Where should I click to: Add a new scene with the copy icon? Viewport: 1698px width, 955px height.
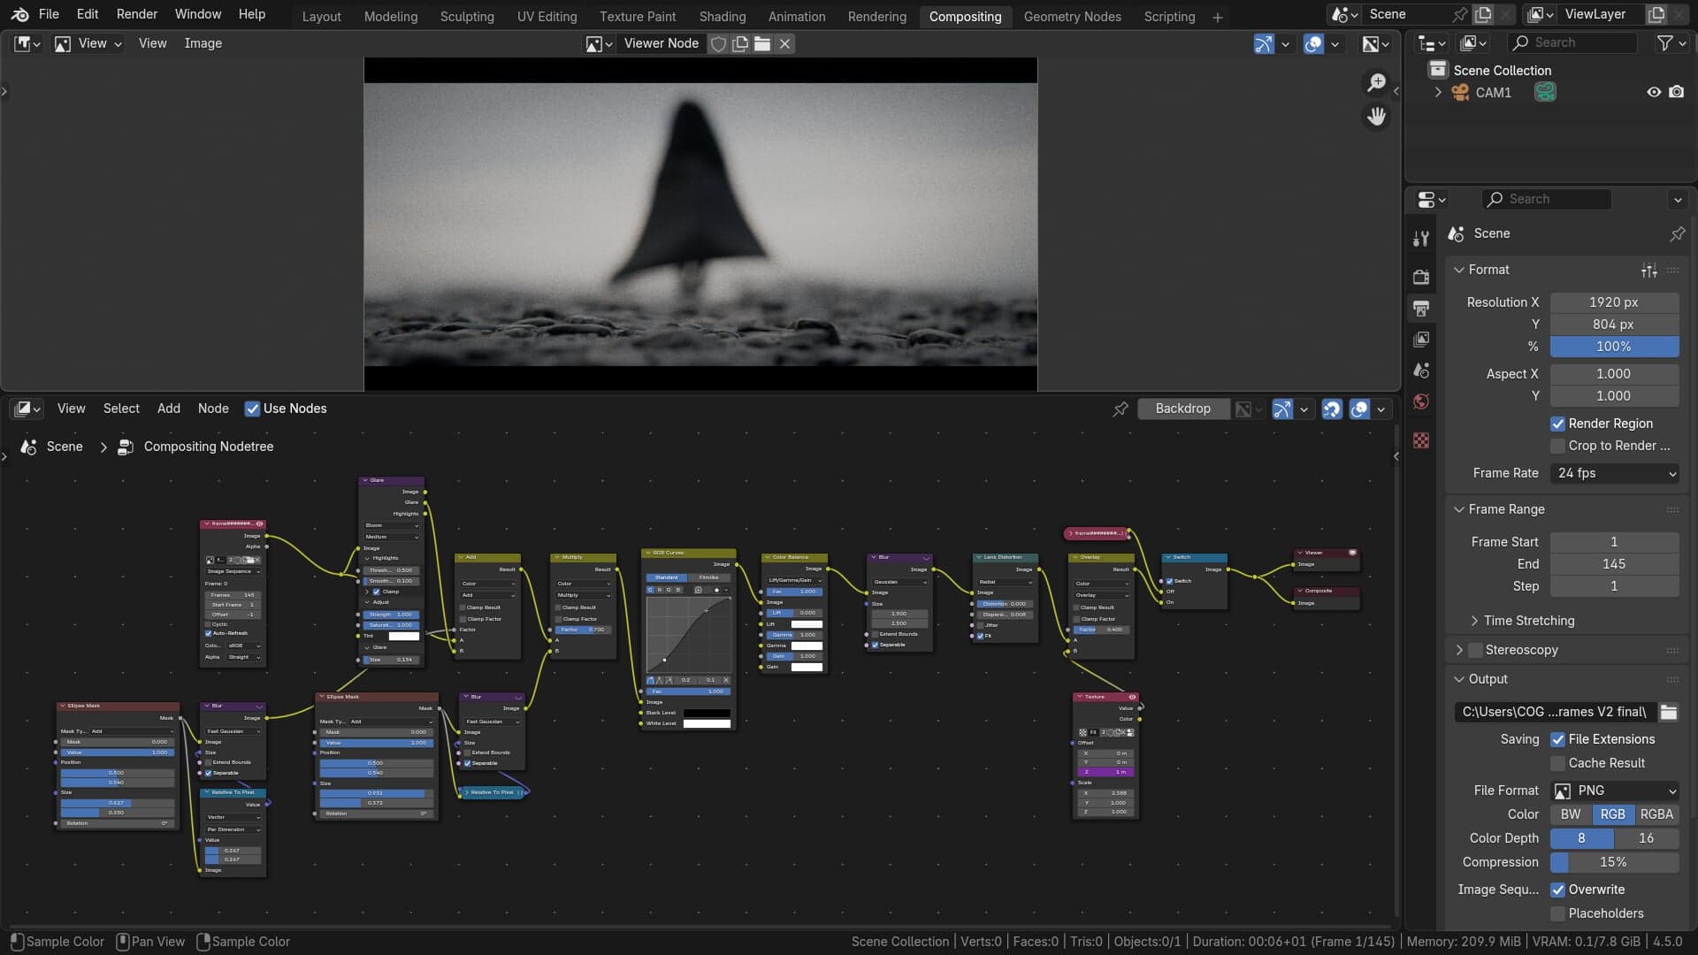click(1483, 14)
